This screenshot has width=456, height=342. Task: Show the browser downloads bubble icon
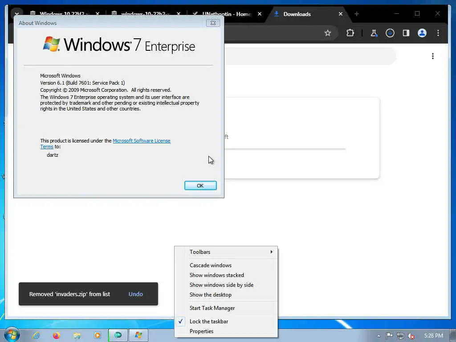click(x=390, y=33)
